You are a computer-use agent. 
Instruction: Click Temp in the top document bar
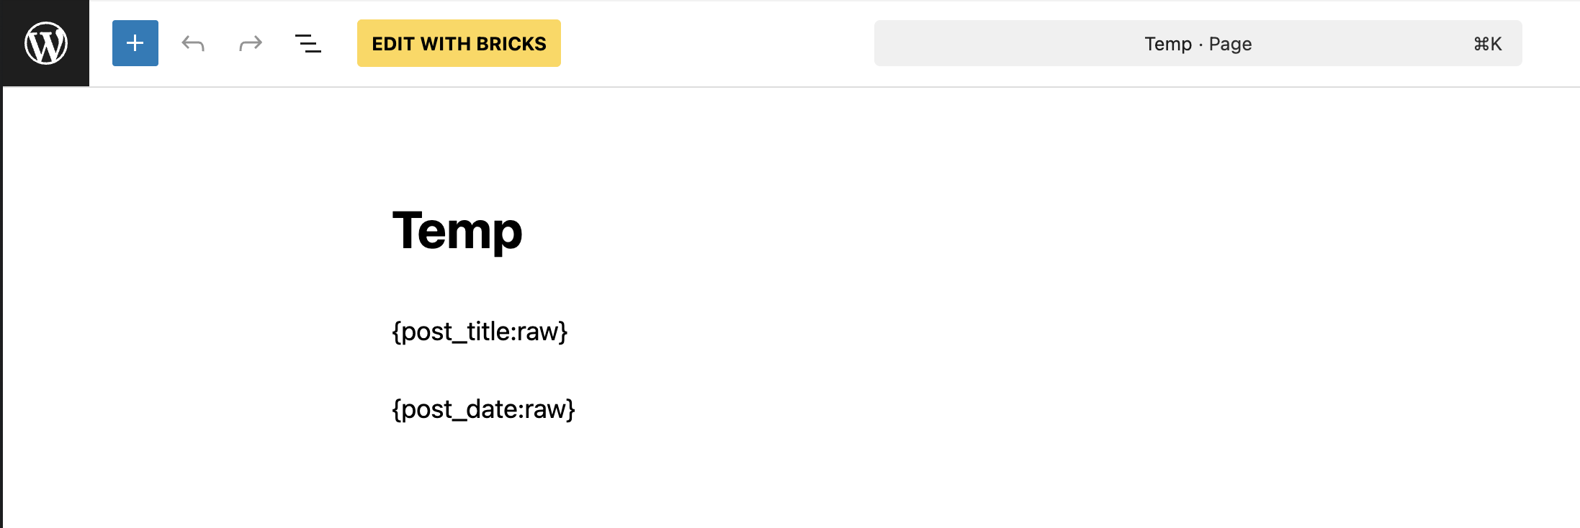click(x=1168, y=44)
